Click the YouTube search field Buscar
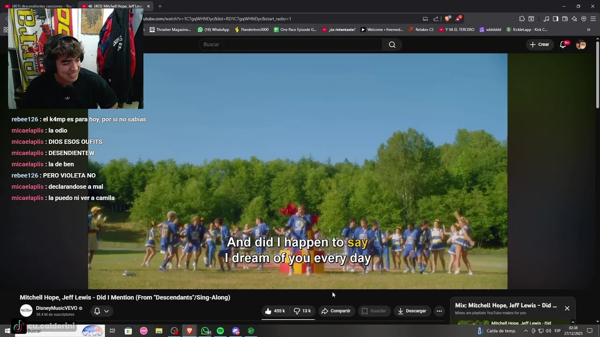Viewport: 600px width, 337px height. (291, 44)
